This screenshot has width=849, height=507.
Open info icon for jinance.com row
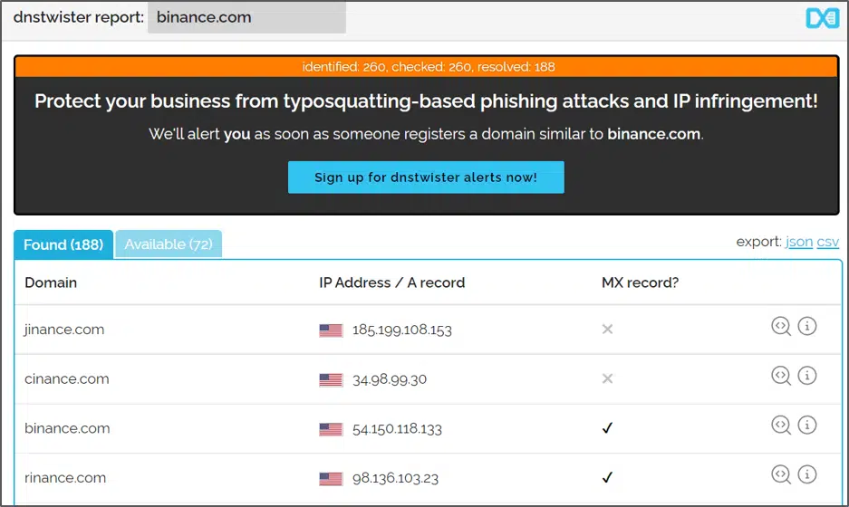pyautogui.click(x=806, y=326)
